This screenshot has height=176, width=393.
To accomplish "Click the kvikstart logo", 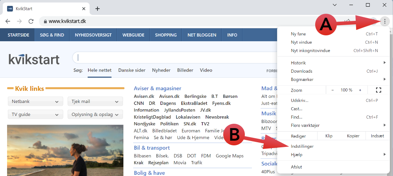I will point(34,59).
